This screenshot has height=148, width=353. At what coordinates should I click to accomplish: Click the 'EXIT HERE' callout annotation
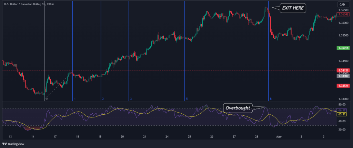[293, 8]
